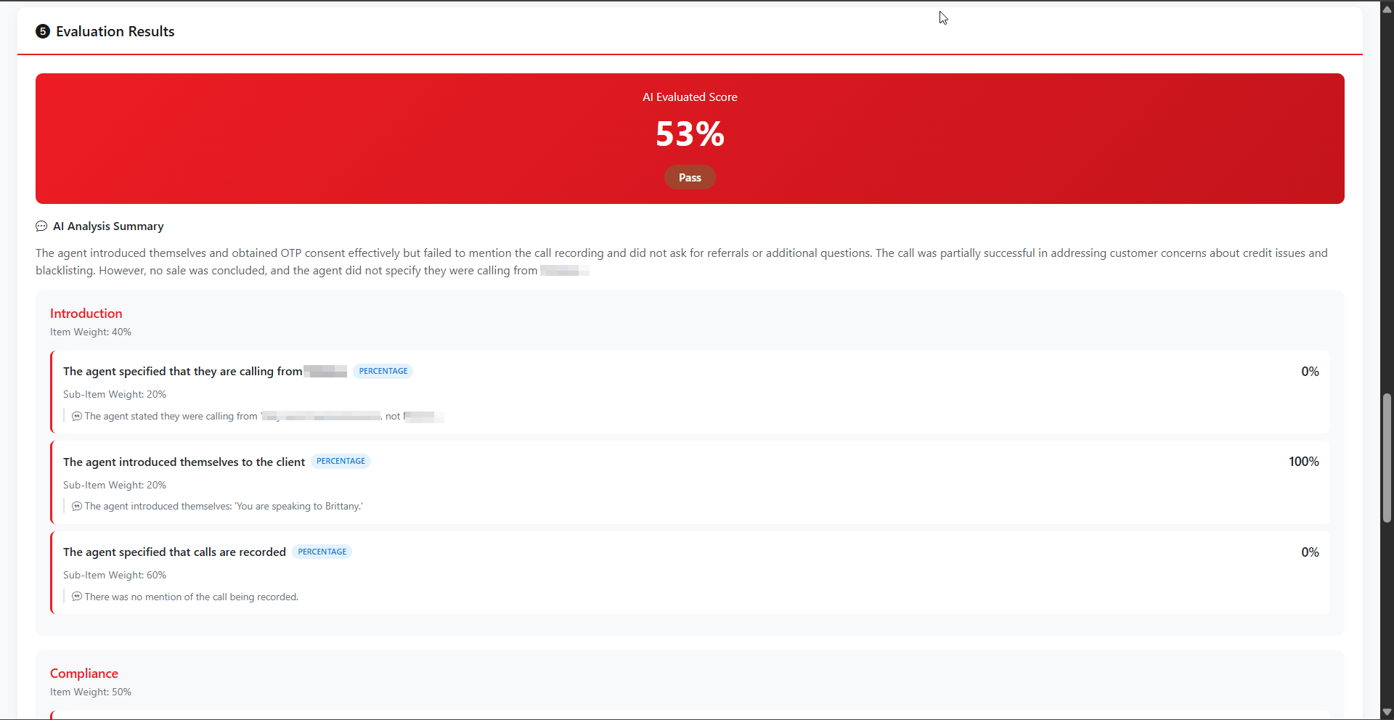Image resolution: width=1394 pixels, height=720 pixels.
Task: Click the comment icon before 'The agent stated they were calling from'
Action: tap(77, 417)
